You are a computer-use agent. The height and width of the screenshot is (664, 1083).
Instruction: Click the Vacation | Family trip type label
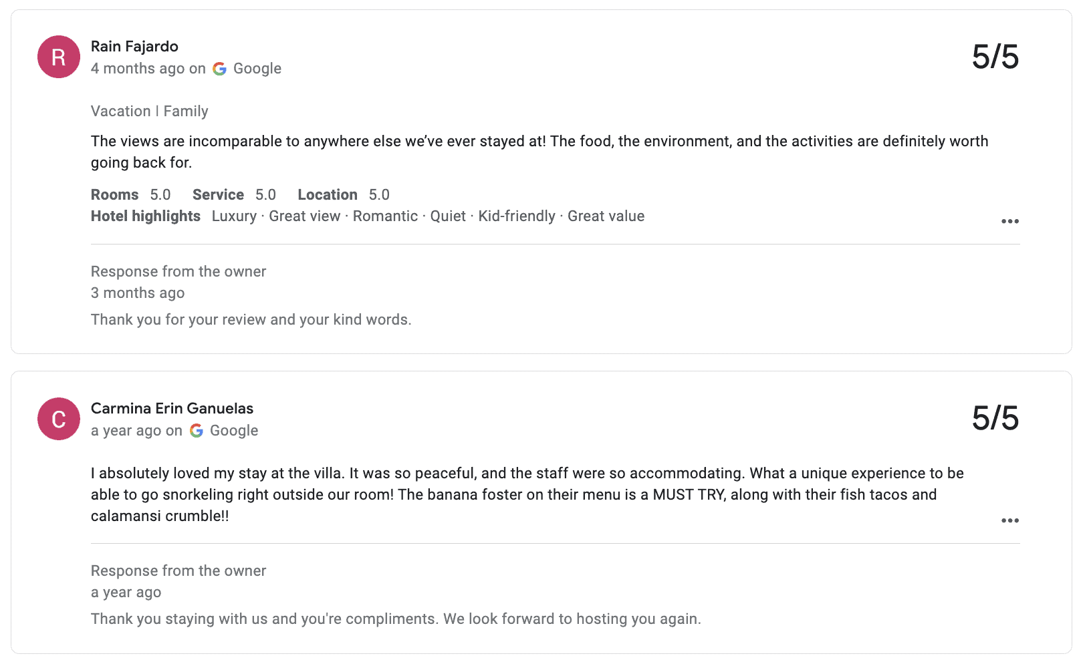click(149, 111)
